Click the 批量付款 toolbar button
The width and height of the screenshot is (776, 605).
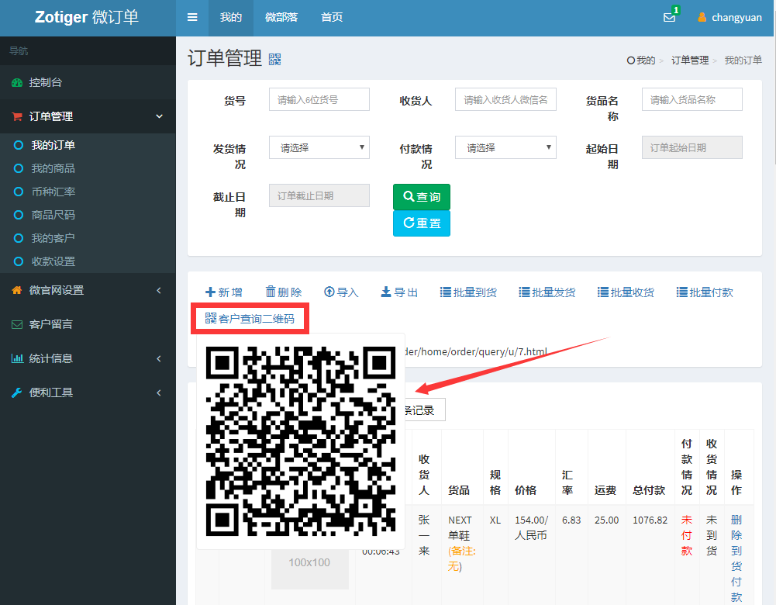[x=705, y=292]
